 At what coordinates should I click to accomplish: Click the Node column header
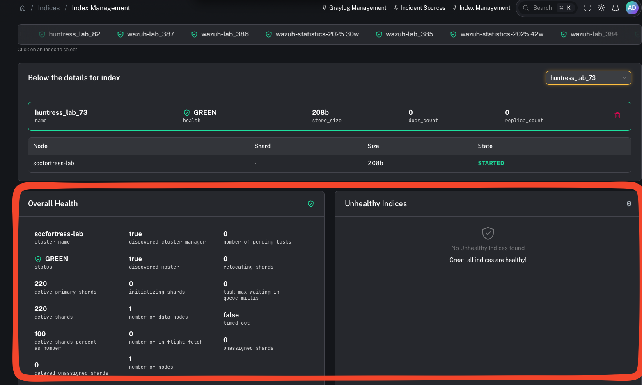click(x=40, y=146)
